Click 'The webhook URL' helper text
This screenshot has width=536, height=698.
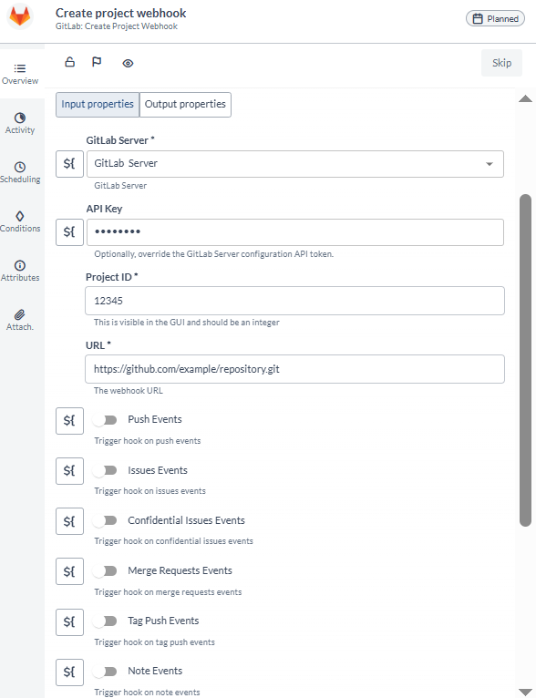pyautogui.click(x=129, y=390)
